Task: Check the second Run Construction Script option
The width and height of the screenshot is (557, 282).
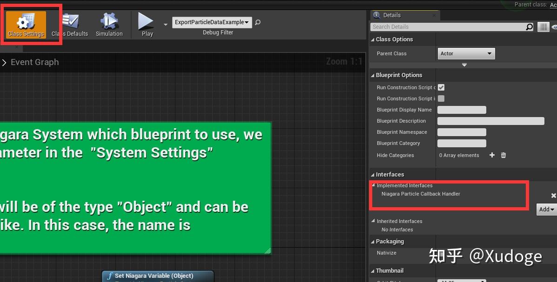Action: [x=441, y=98]
